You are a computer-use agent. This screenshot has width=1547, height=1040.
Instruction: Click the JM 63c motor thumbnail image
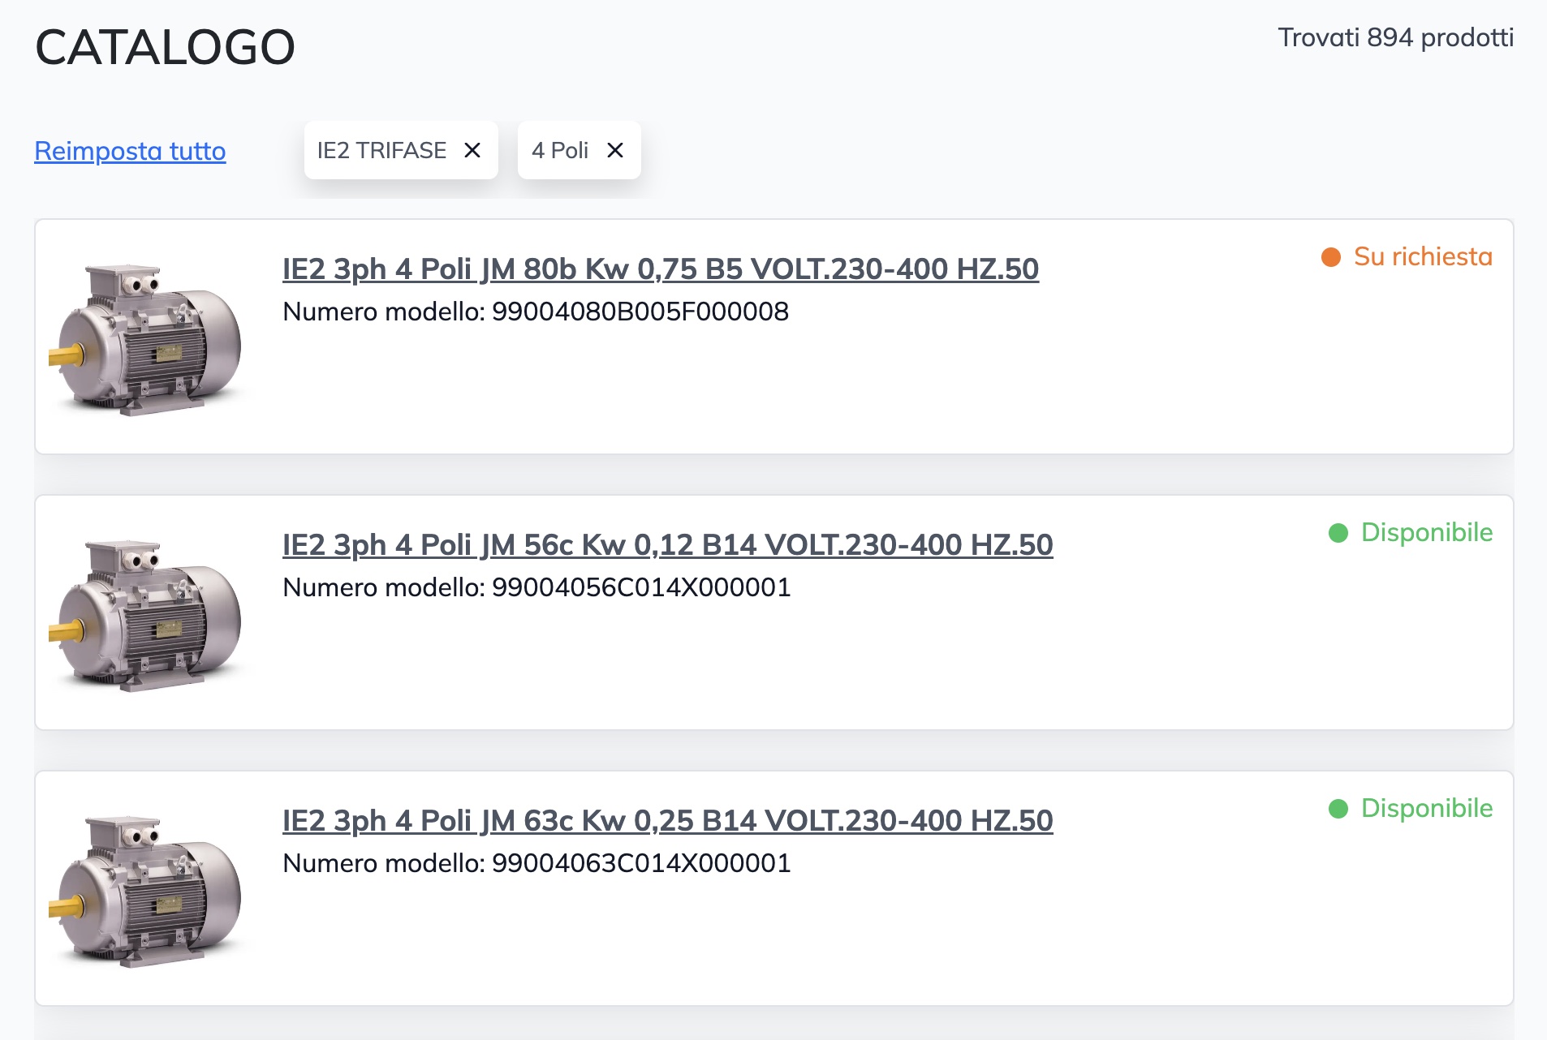tap(145, 890)
